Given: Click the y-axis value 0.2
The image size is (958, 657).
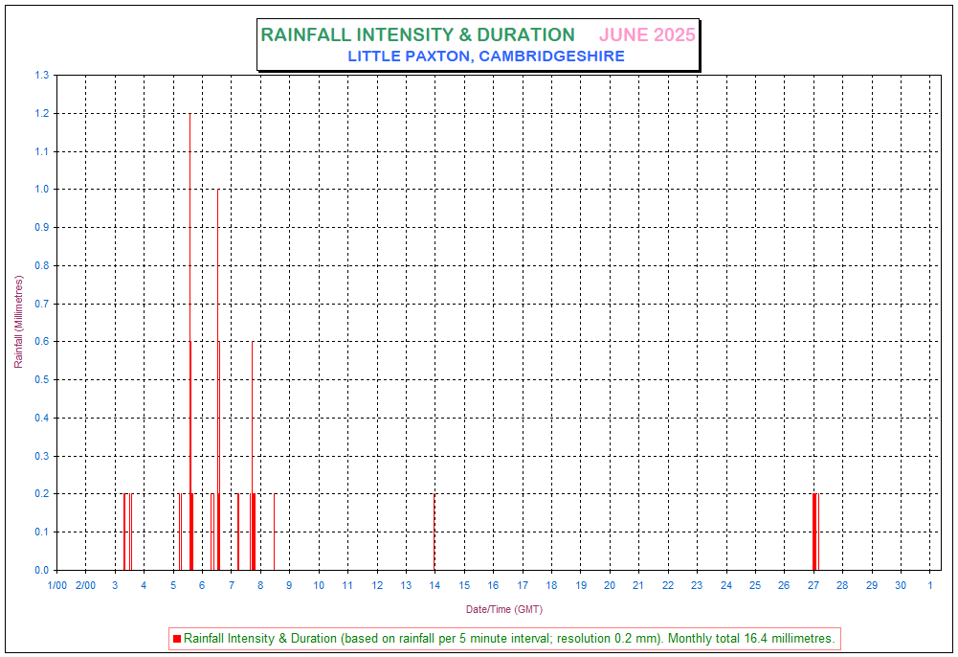Looking at the screenshot, I should tap(41, 494).
